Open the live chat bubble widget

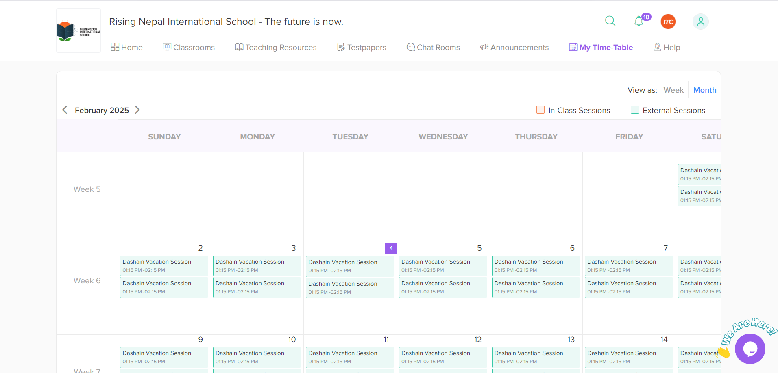pos(750,348)
